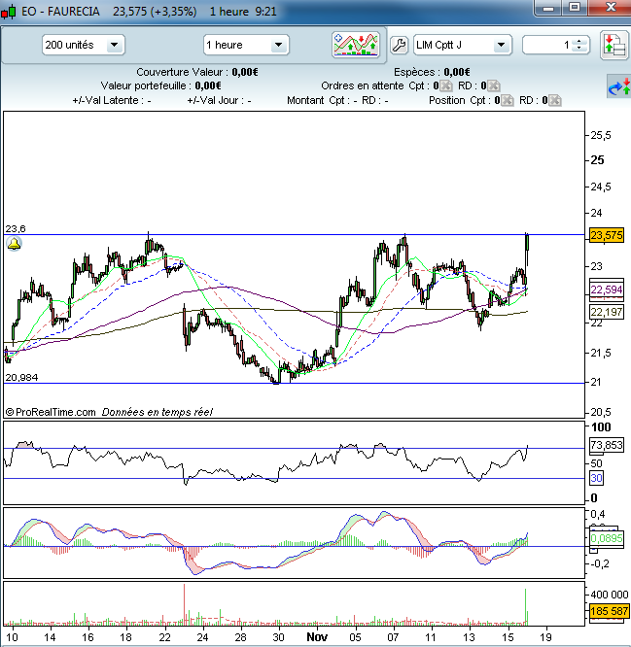Image resolution: width=631 pixels, height=647 pixels.
Task: Click the blue and red arrows icon
Action: click(617, 86)
